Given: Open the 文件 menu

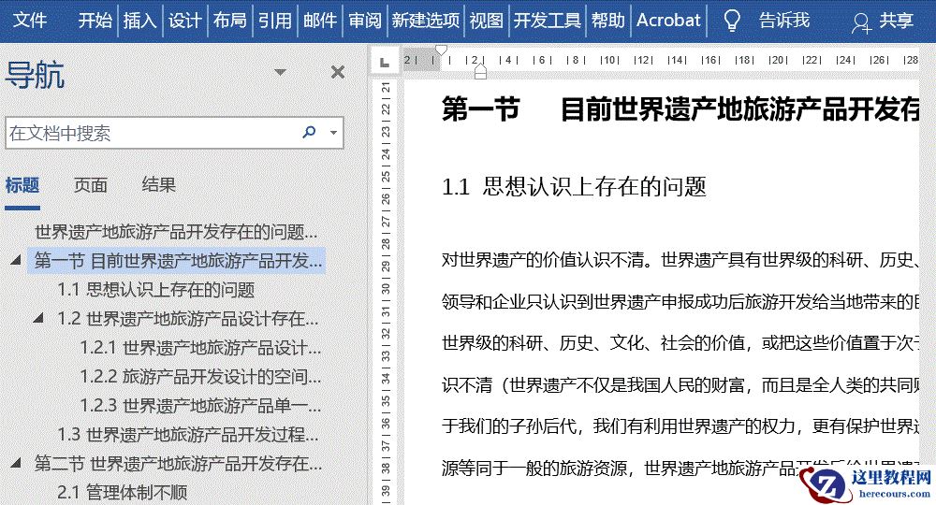Looking at the screenshot, I should click(x=30, y=21).
